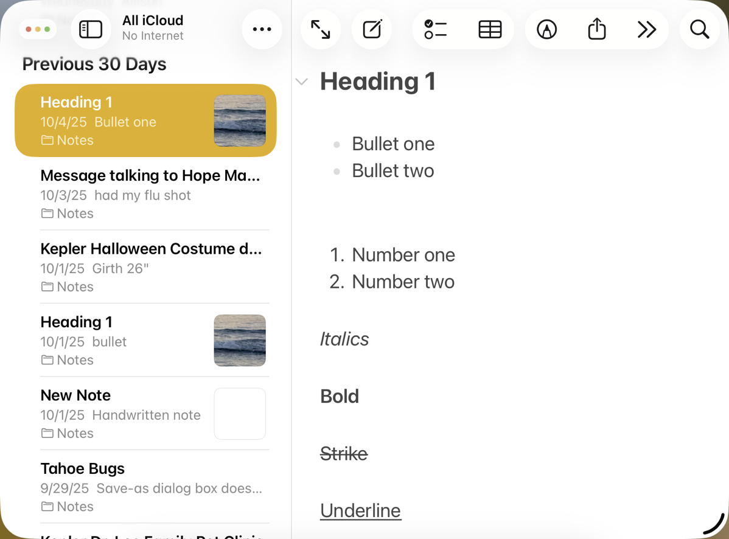Expand the note to fullscreen view

(321, 29)
